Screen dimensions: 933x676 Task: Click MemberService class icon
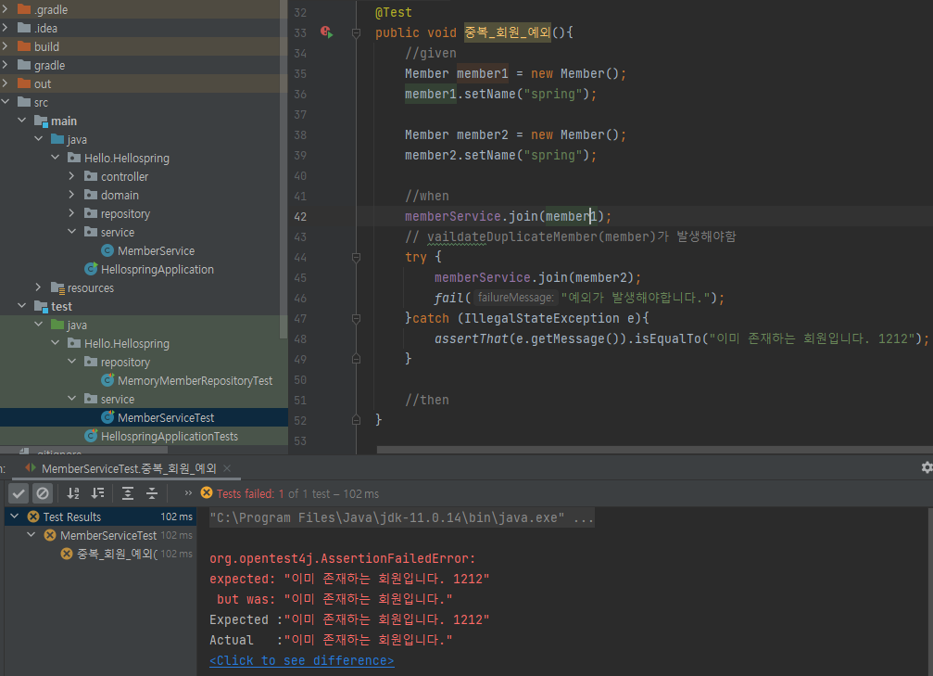(x=107, y=250)
